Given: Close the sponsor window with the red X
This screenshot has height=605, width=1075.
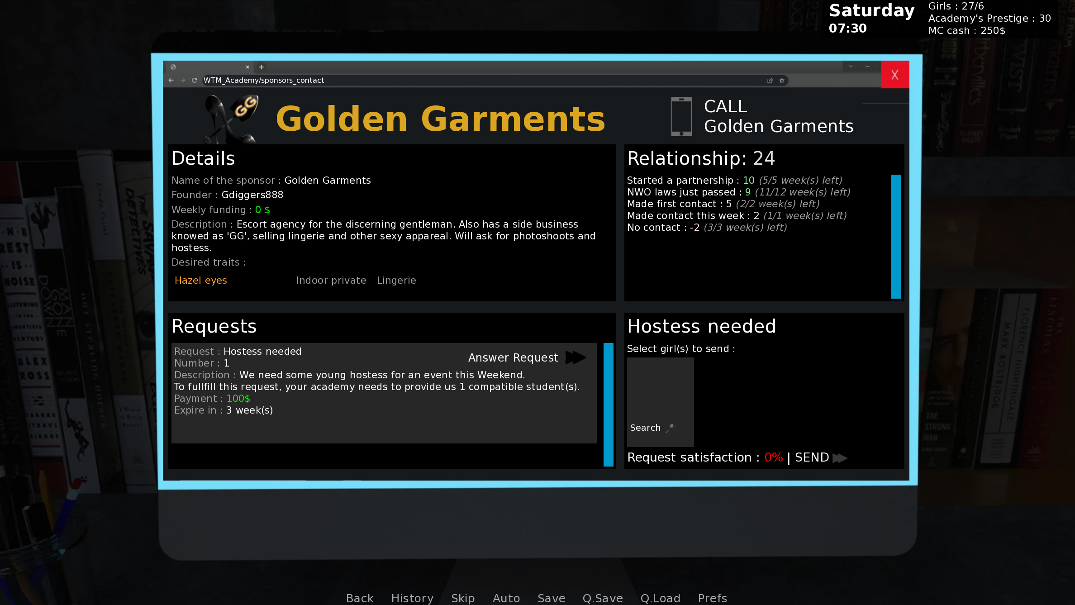Looking at the screenshot, I should tap(895, 75).
